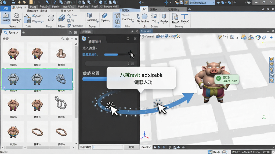Click the blue globe icon in quick access toolbar

(x=101, y=2)
